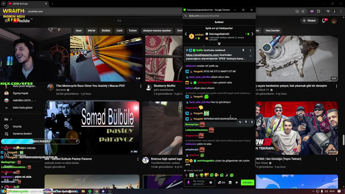Pin the hovered chat message

(246, 122)
